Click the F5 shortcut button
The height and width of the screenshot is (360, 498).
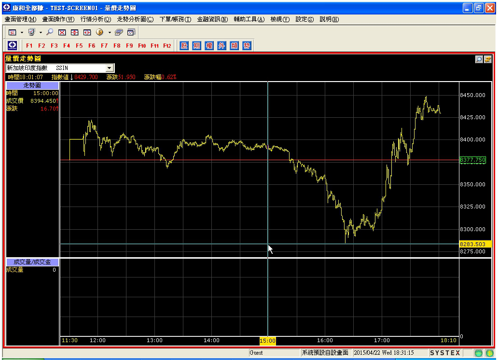click(79, 46)
